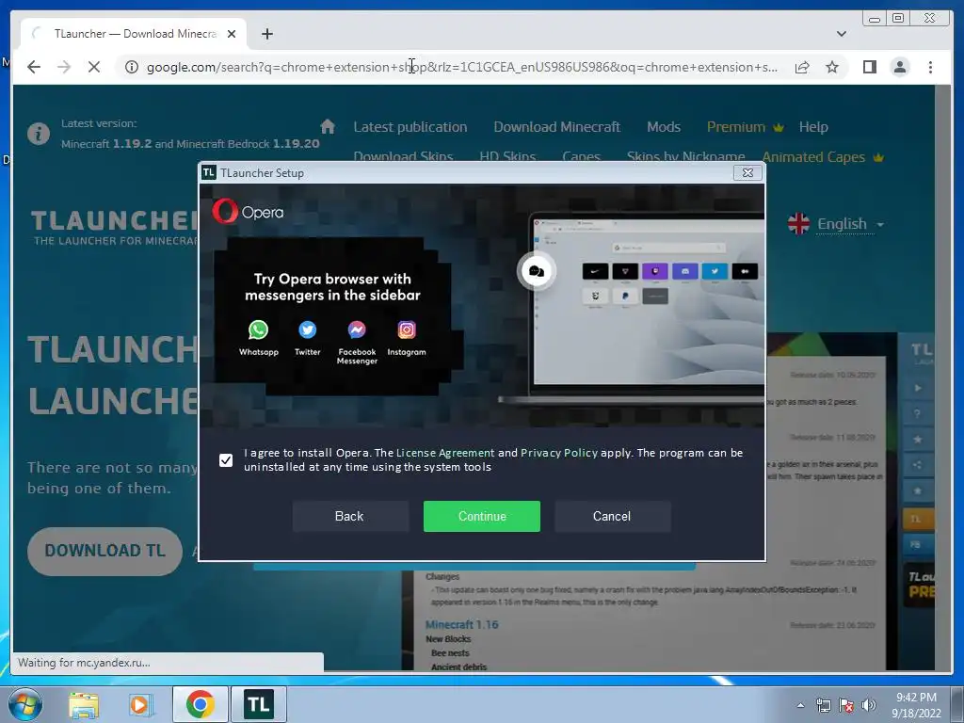Open the Mods menu item
The image size is (964, 723).
point(664,127)
